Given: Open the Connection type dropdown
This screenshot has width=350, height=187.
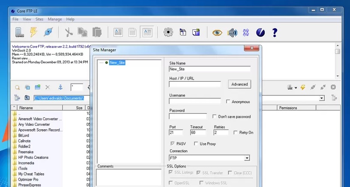Looking at the screenshot, I should pos(247,158).
